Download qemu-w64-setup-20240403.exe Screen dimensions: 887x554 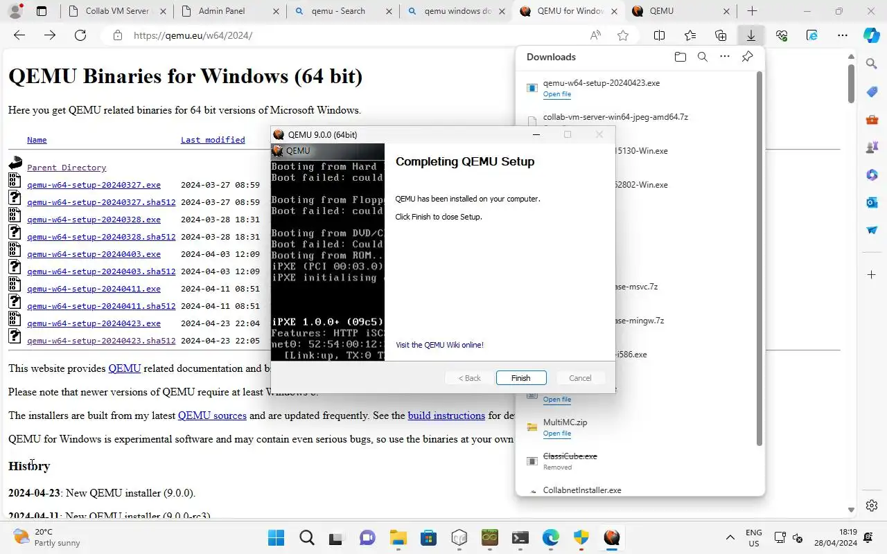coord(94,254)
